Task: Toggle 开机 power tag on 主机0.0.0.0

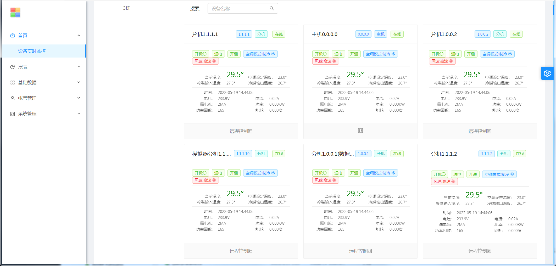Action: (320, 54)
